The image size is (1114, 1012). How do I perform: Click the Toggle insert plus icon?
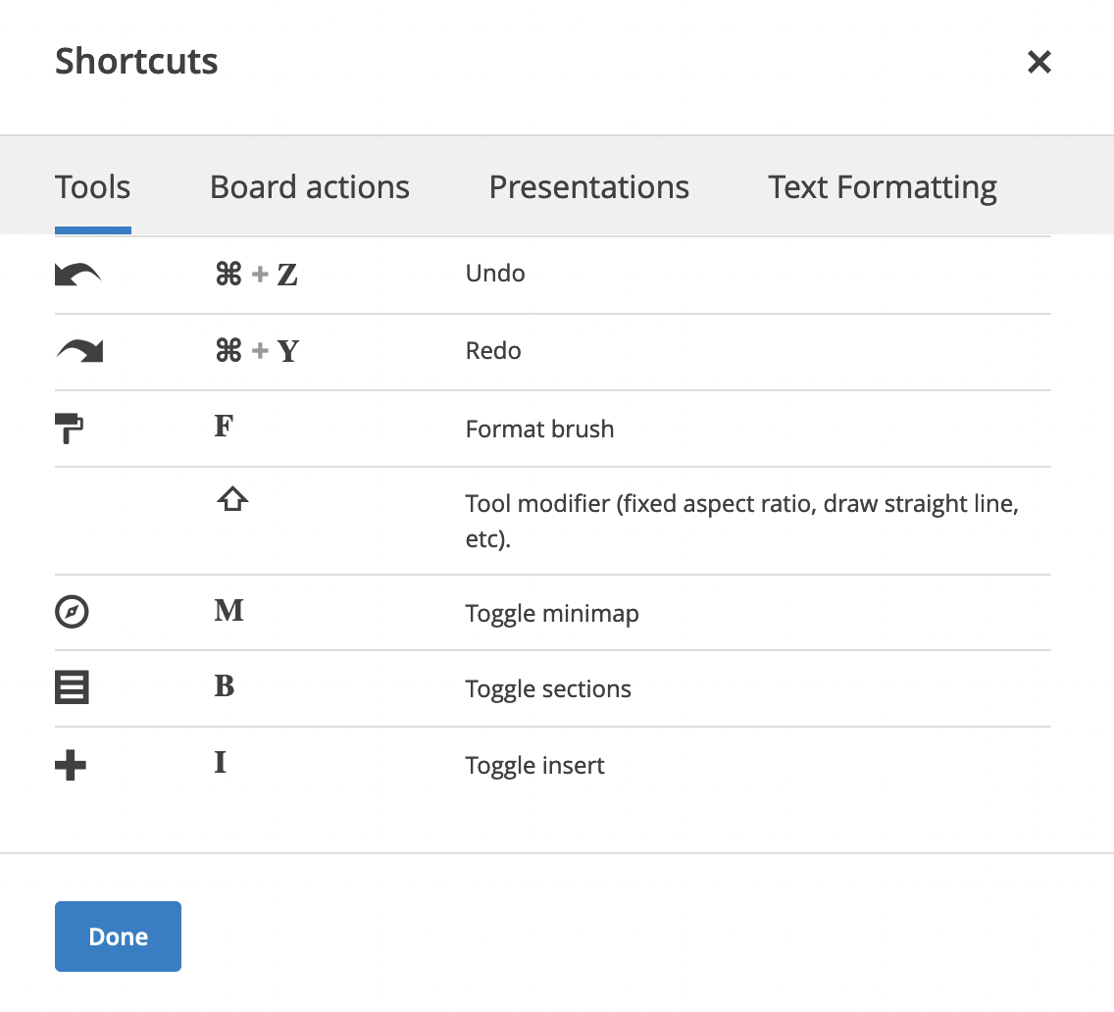pyautogui.click(x=71, y=766)
